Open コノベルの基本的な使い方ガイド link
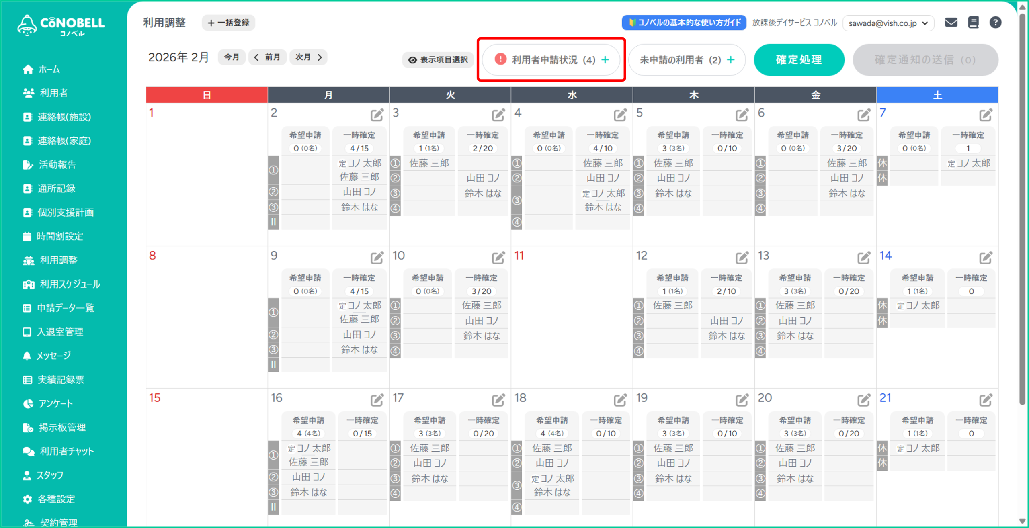 tap(684, 23)
